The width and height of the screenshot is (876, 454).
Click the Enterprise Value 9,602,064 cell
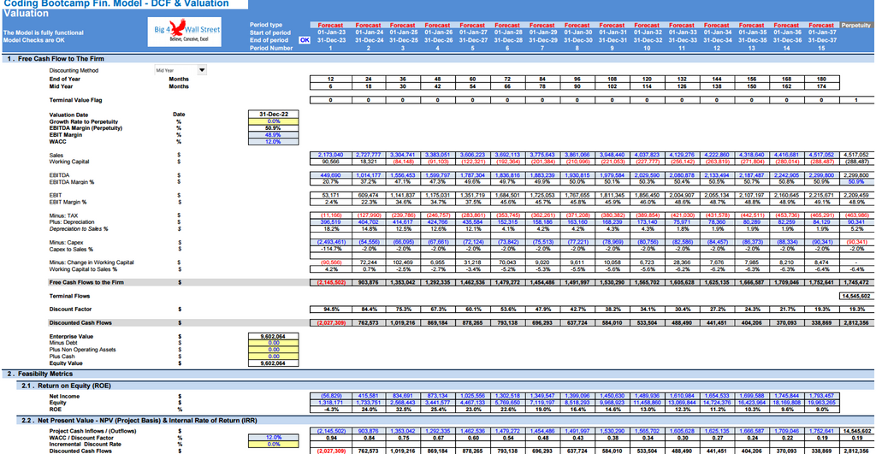pos(273,337)
